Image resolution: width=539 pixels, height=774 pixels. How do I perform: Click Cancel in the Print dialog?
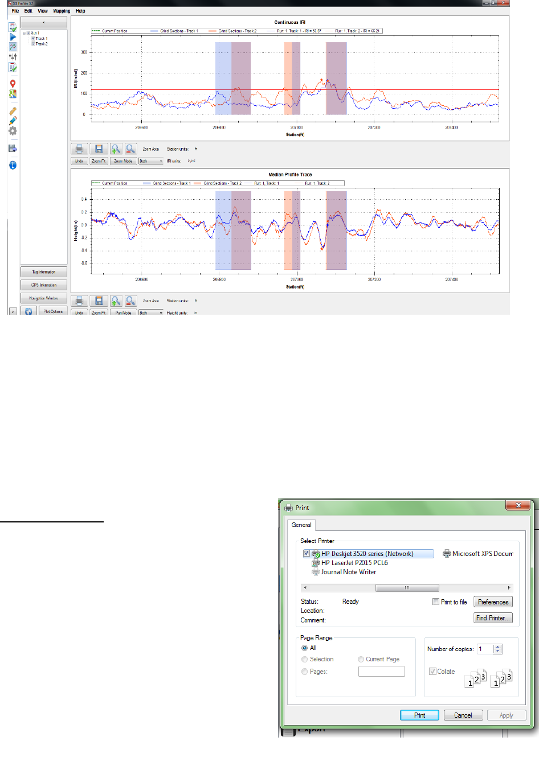(x=463, y=715)
